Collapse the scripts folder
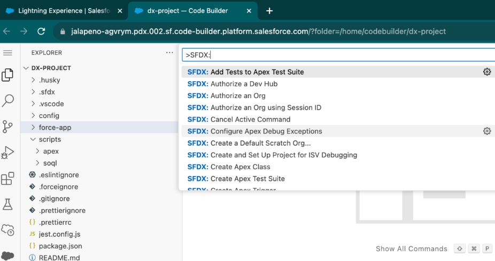 [50, 139]
